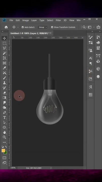The width and height of the screenshot is (102, 182).
Task: Swap foreground and background colors
Action: point(6,147)
